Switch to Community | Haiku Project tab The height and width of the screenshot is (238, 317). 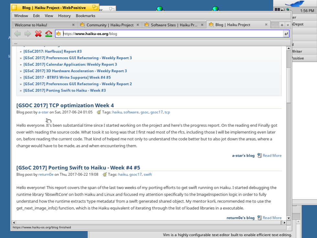tap(110, 25)
